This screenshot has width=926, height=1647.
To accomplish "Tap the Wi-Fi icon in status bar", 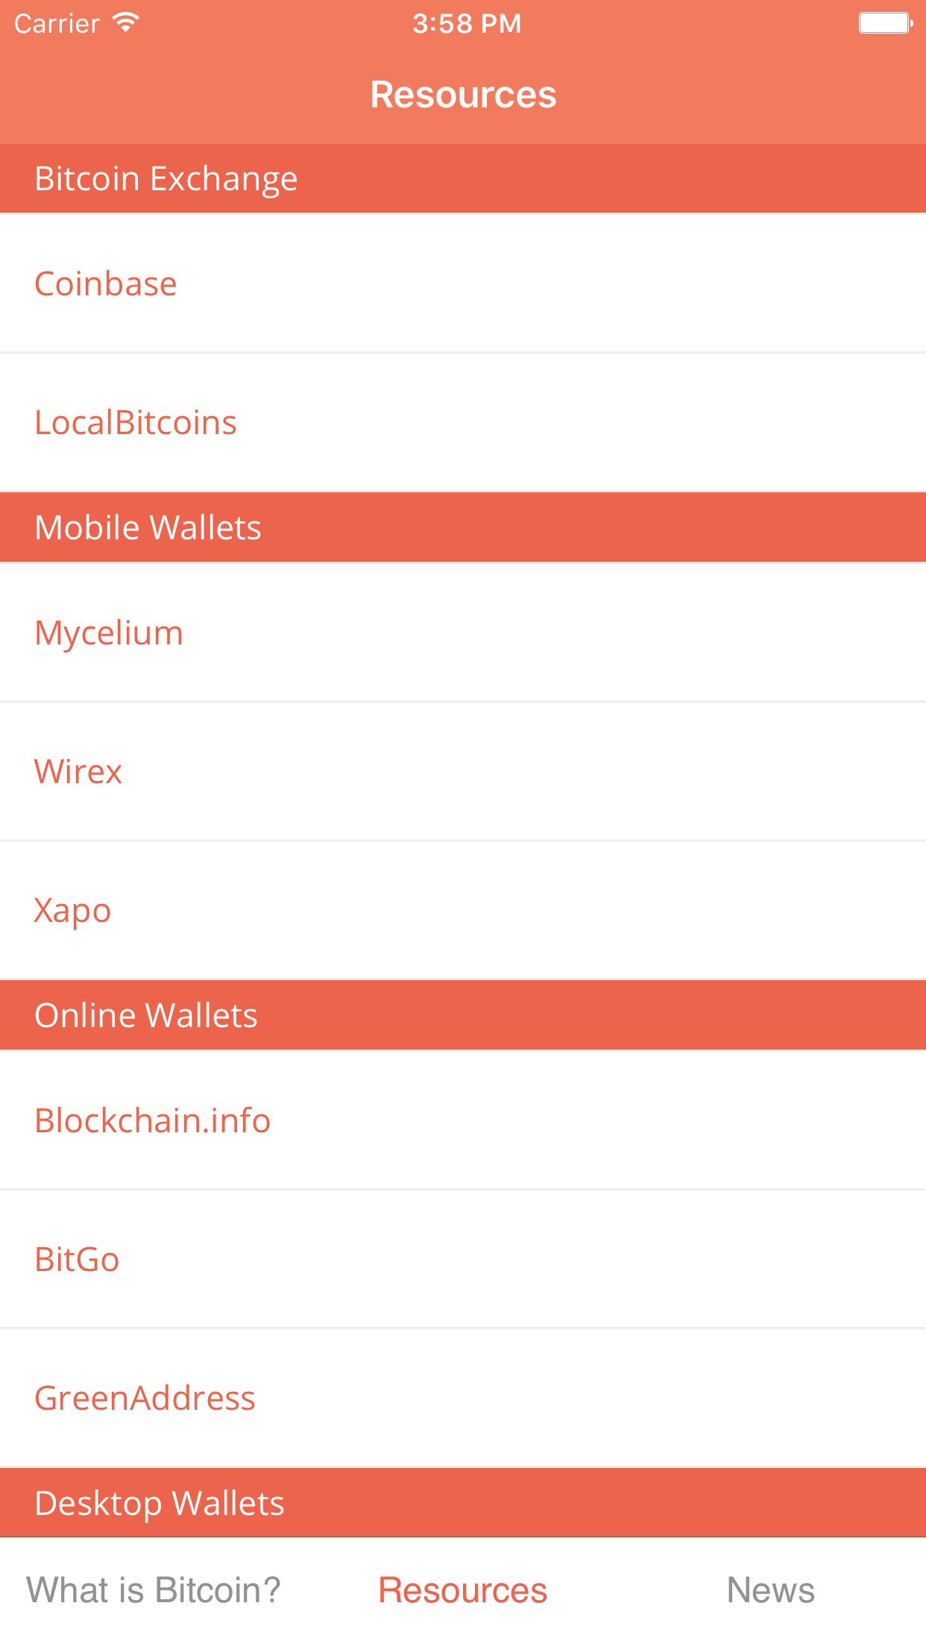I will point(126,23).
